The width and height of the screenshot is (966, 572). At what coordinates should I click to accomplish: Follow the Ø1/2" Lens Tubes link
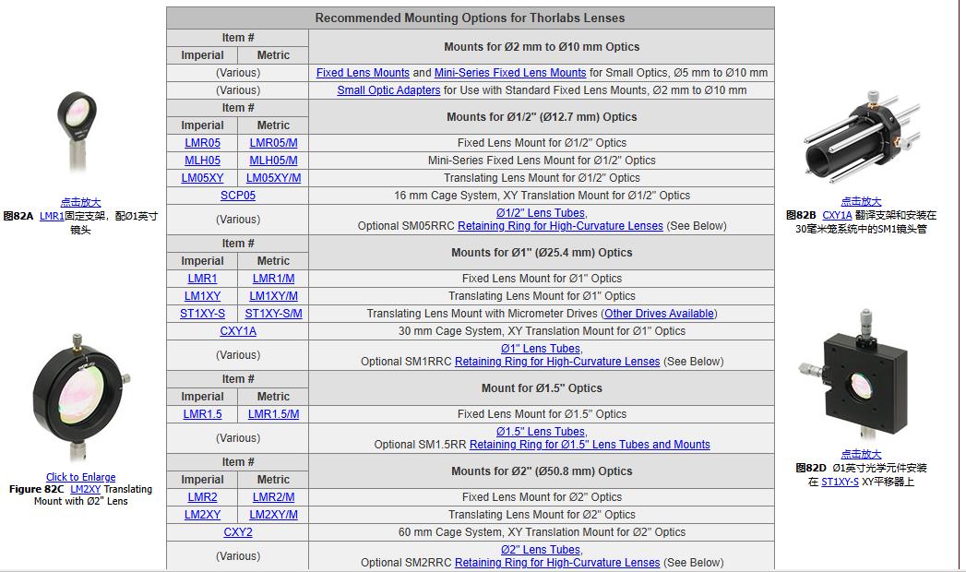point(541,213)
